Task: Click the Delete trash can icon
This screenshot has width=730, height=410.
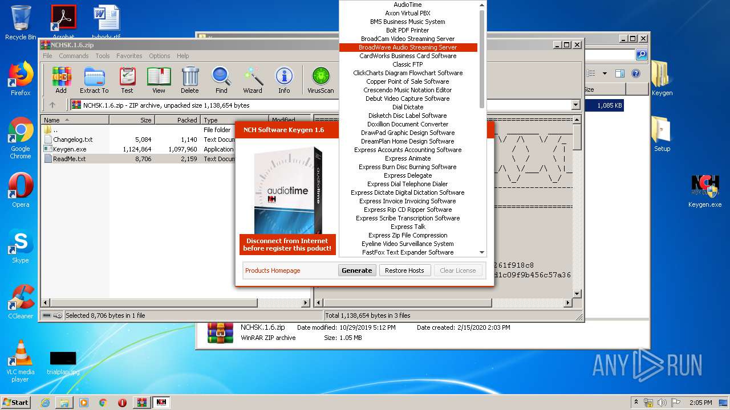Action: click(190, 80)
